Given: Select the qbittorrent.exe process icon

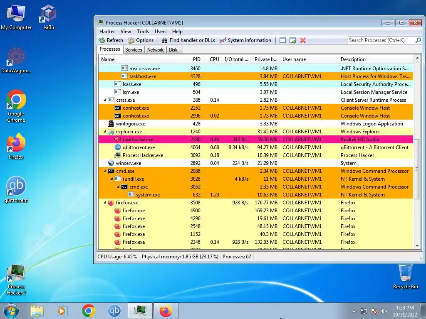Looking at the screenshot, I should [x=117, y=147].
